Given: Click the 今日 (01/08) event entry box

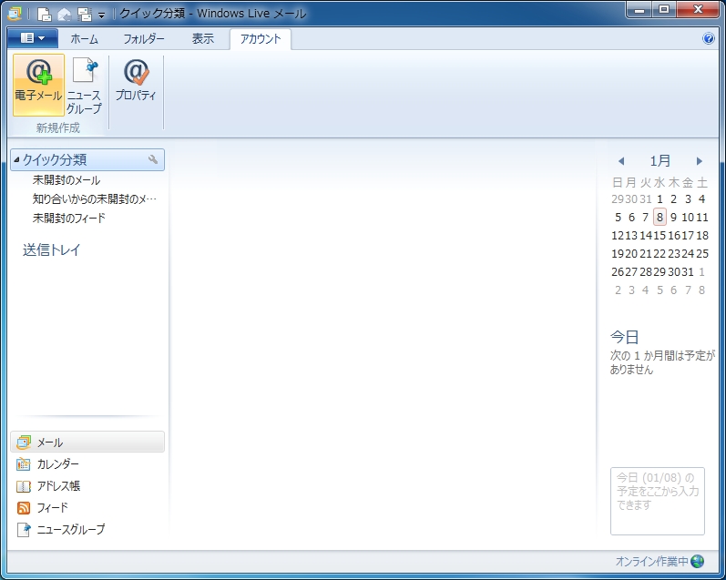Looking at the screenshot, I should point(658,502).
